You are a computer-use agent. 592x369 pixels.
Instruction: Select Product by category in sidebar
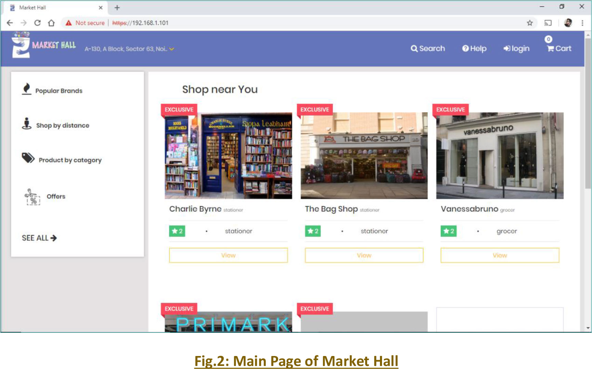point(70,160)
